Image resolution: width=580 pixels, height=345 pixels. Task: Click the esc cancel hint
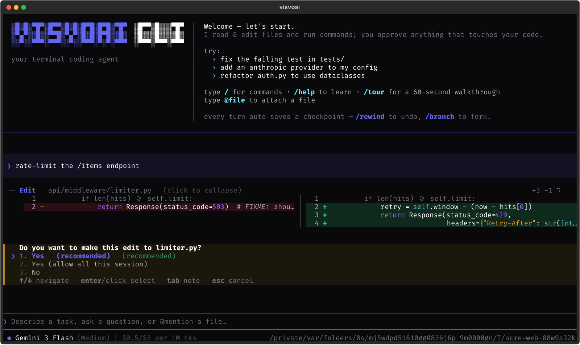pyautogui.click(x=232, y=280)
